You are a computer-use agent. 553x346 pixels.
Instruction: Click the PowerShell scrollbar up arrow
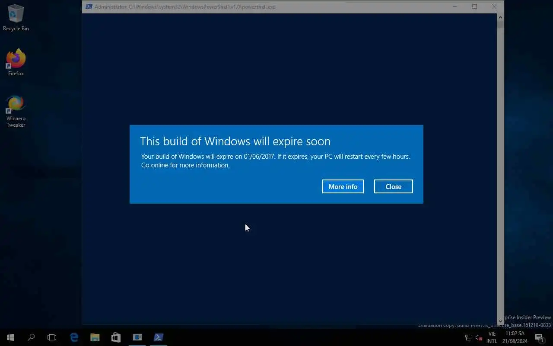tap(500, 17)
